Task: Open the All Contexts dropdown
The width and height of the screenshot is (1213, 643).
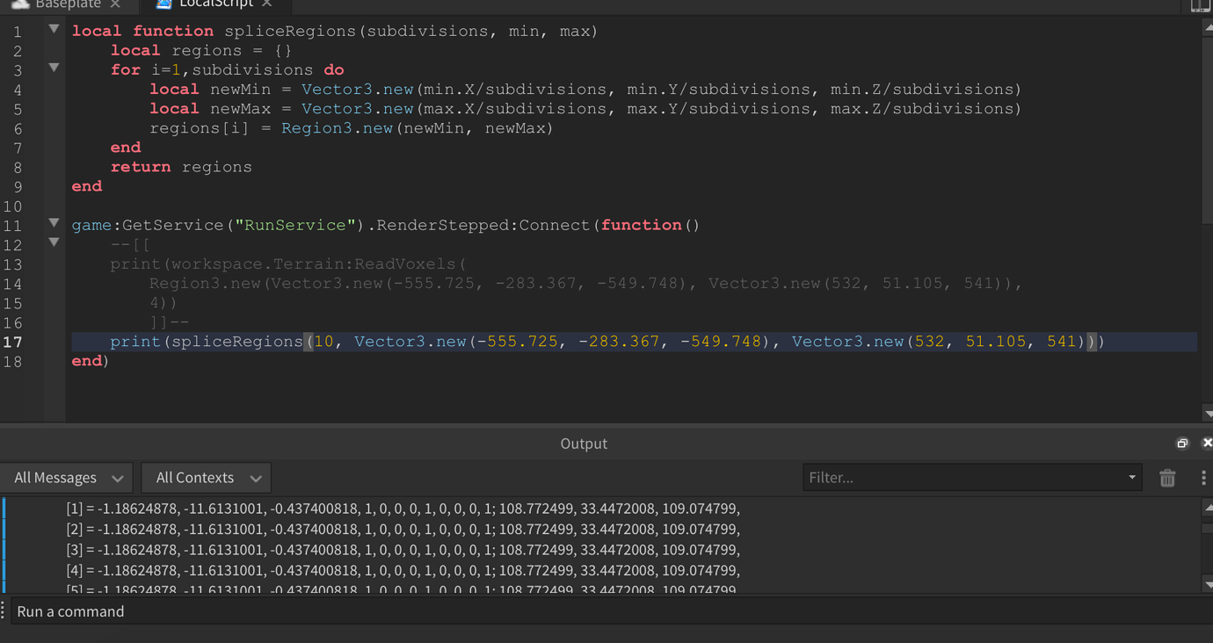Action: [207, 478]
